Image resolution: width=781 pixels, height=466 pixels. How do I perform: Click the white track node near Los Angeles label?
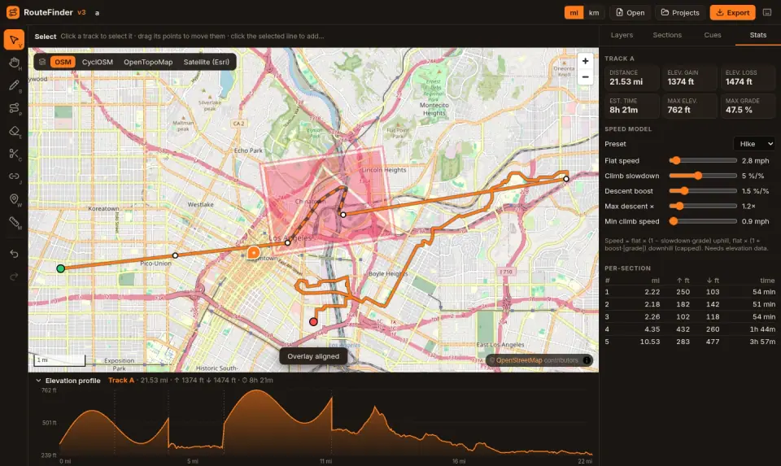click(287, 243)
